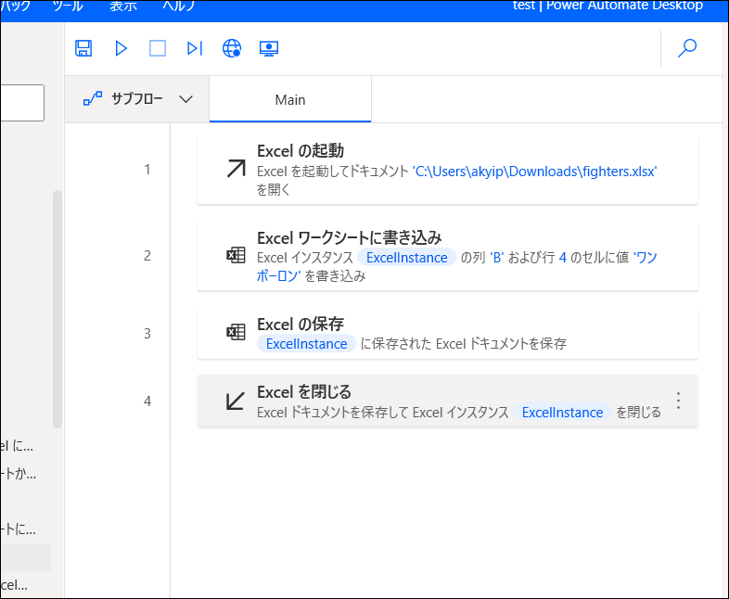This screenshot has width=729, height=599.
Task: Save the flow with the floppy disk icon
Action: point(83,48)
